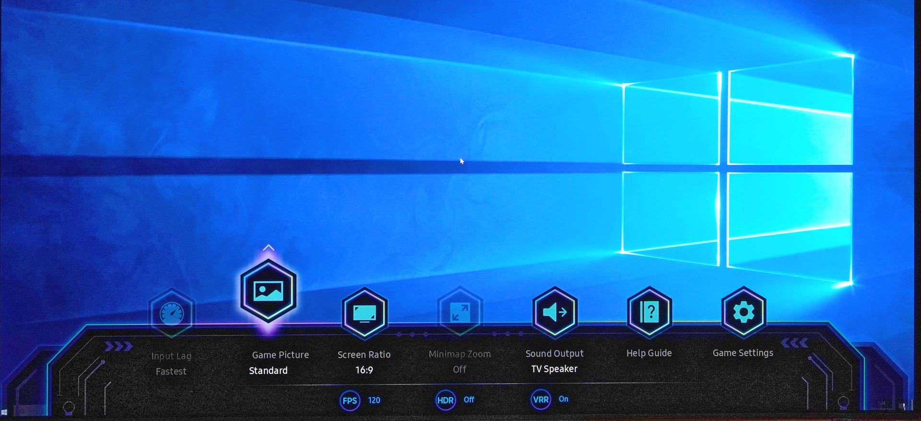Click the Fastest input lag value
Image resolution: width=921 pixels, height=421 pixels.
pyautogui.click(x=171, y=371)
